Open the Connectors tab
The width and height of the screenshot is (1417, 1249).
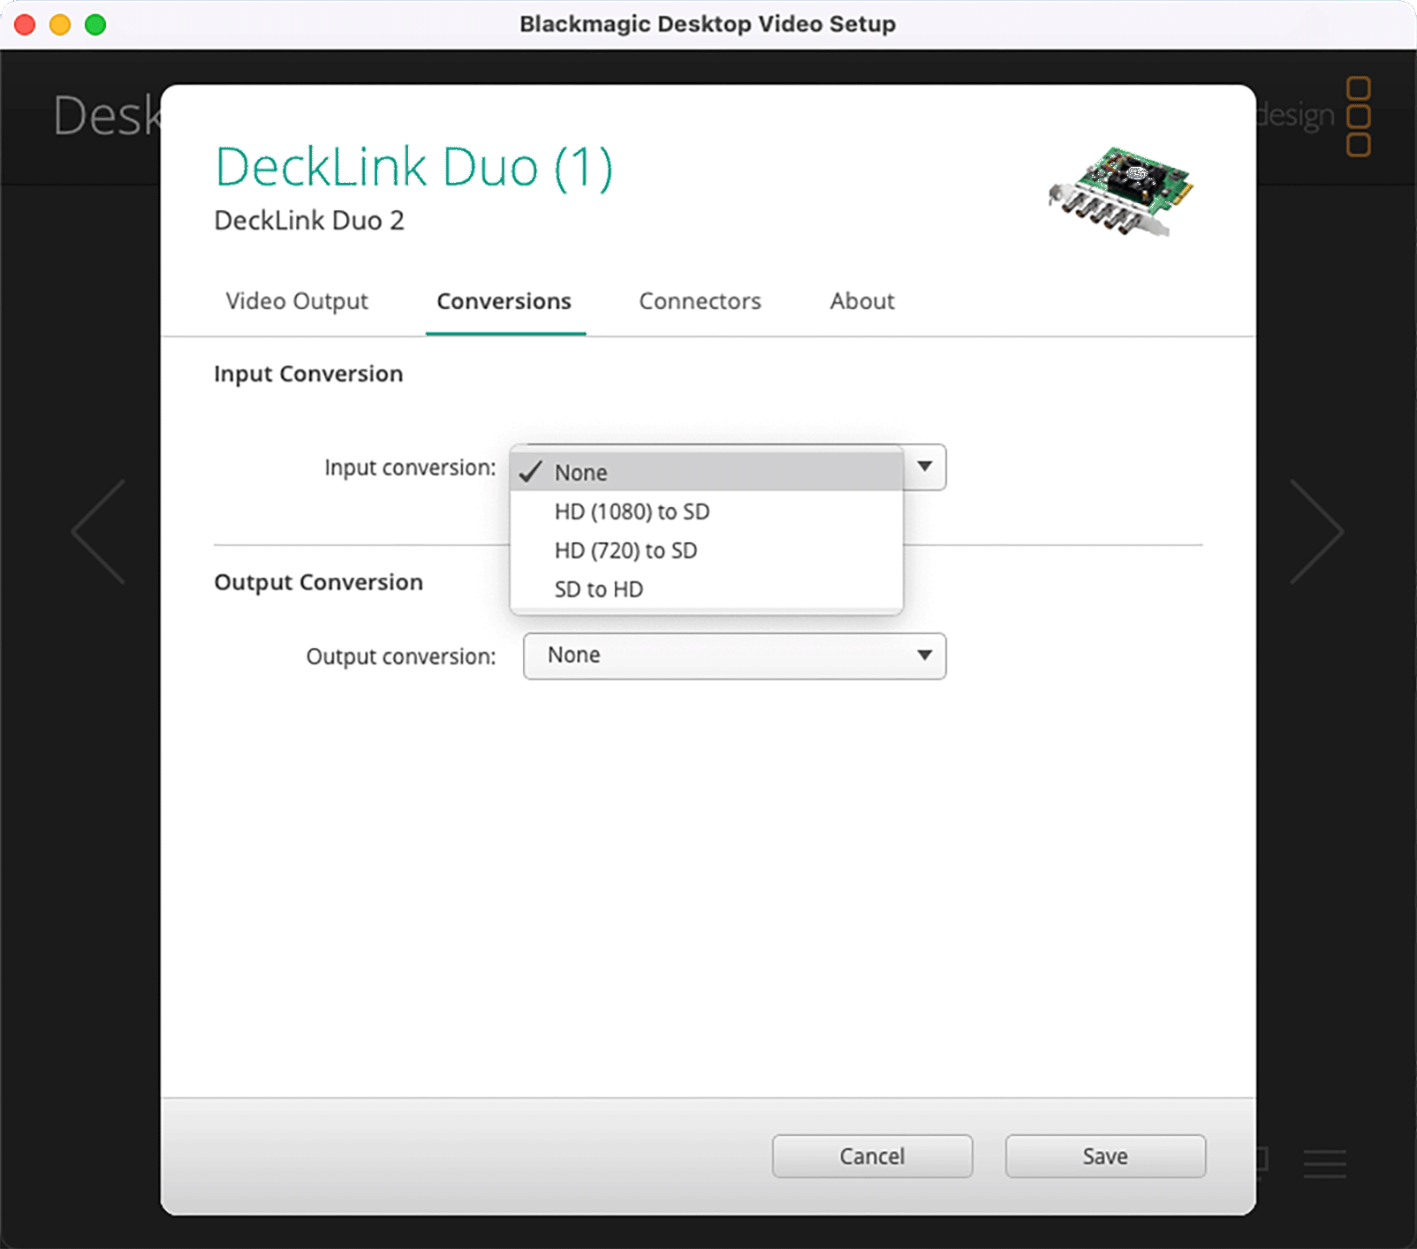700,301
